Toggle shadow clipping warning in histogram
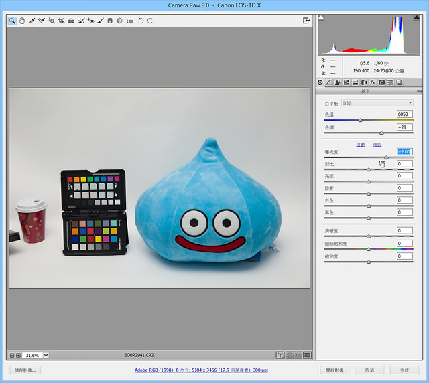This screenshot has height=383, width=429. [x=321, y=18]
